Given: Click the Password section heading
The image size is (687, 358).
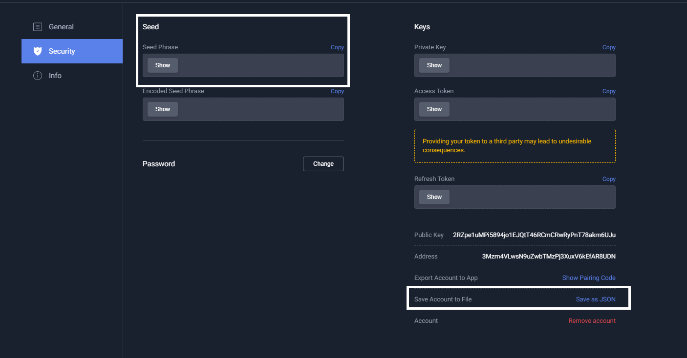Looking at the screenshot, I should coord(159,164).
